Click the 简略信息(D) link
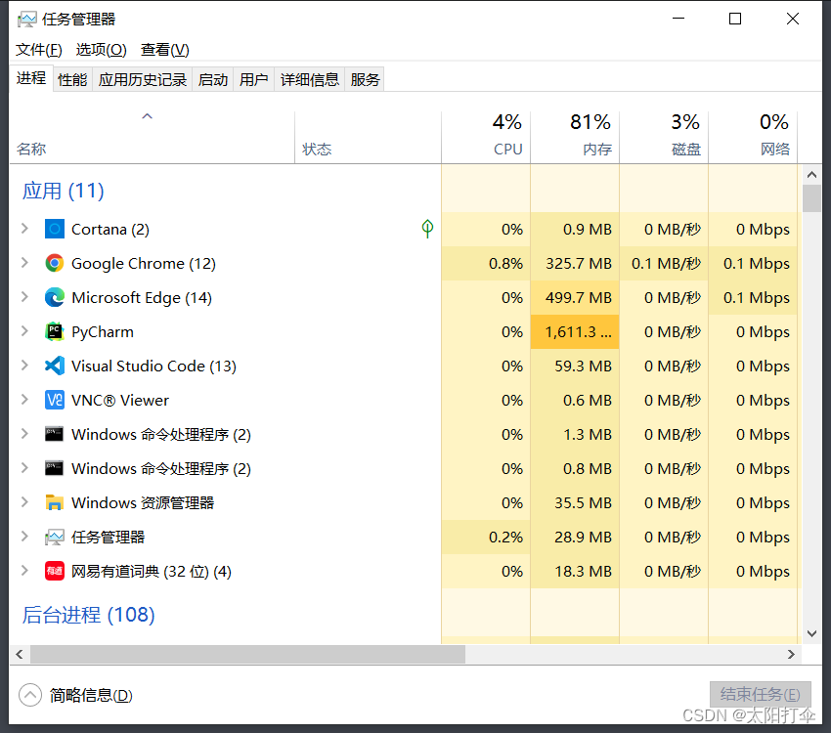831x733 pixels. pyautogui.click(x=91, y=695)
